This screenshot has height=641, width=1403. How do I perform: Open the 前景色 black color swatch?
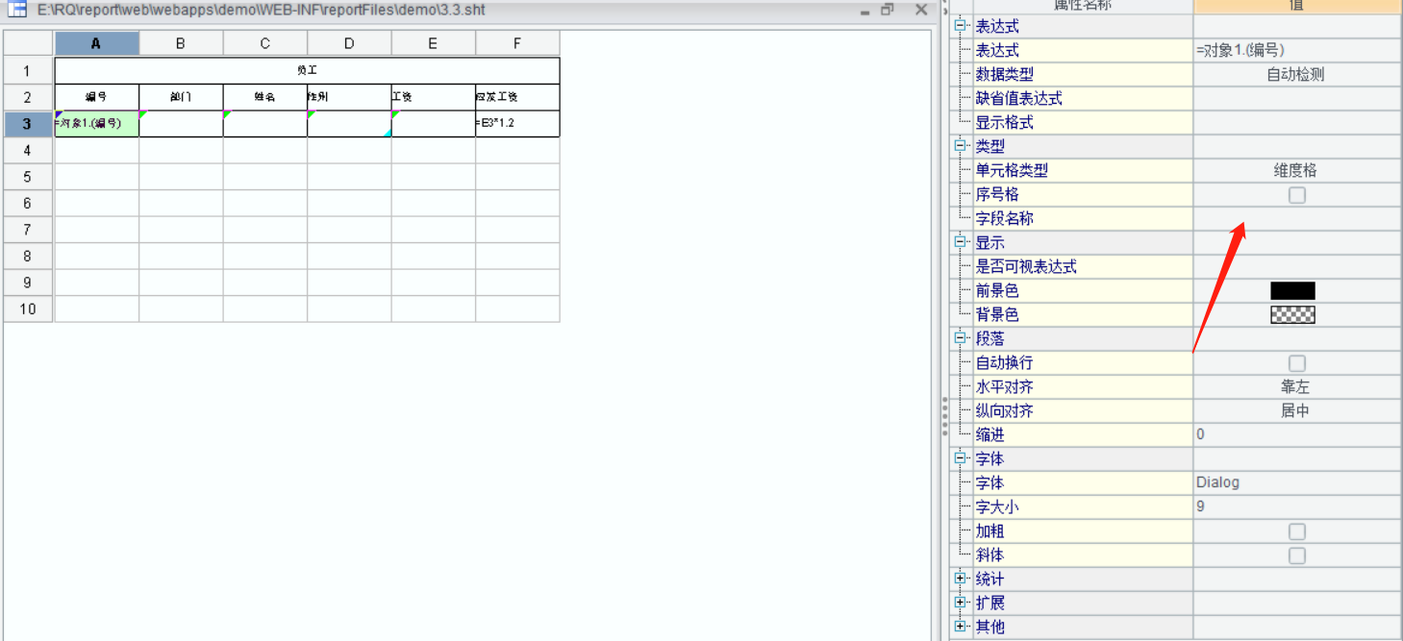point(1292,290)
